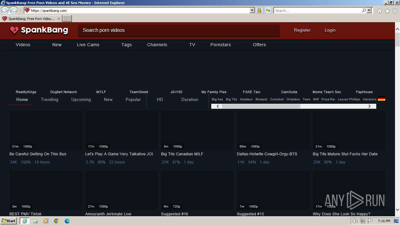400x225 pixels.
Task: Select the Upcoming filter tab
Action: (81, 99)
